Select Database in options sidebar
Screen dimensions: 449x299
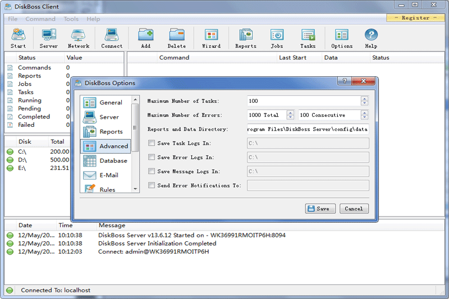[x=106, y=161]
